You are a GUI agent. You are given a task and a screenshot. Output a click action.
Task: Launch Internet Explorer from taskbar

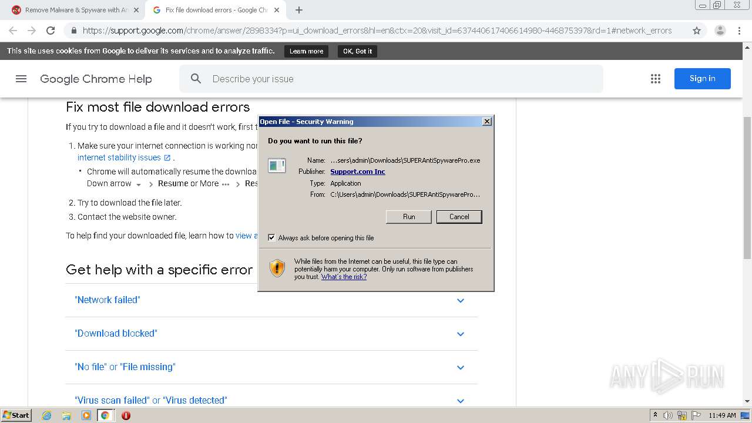[47, 415]
